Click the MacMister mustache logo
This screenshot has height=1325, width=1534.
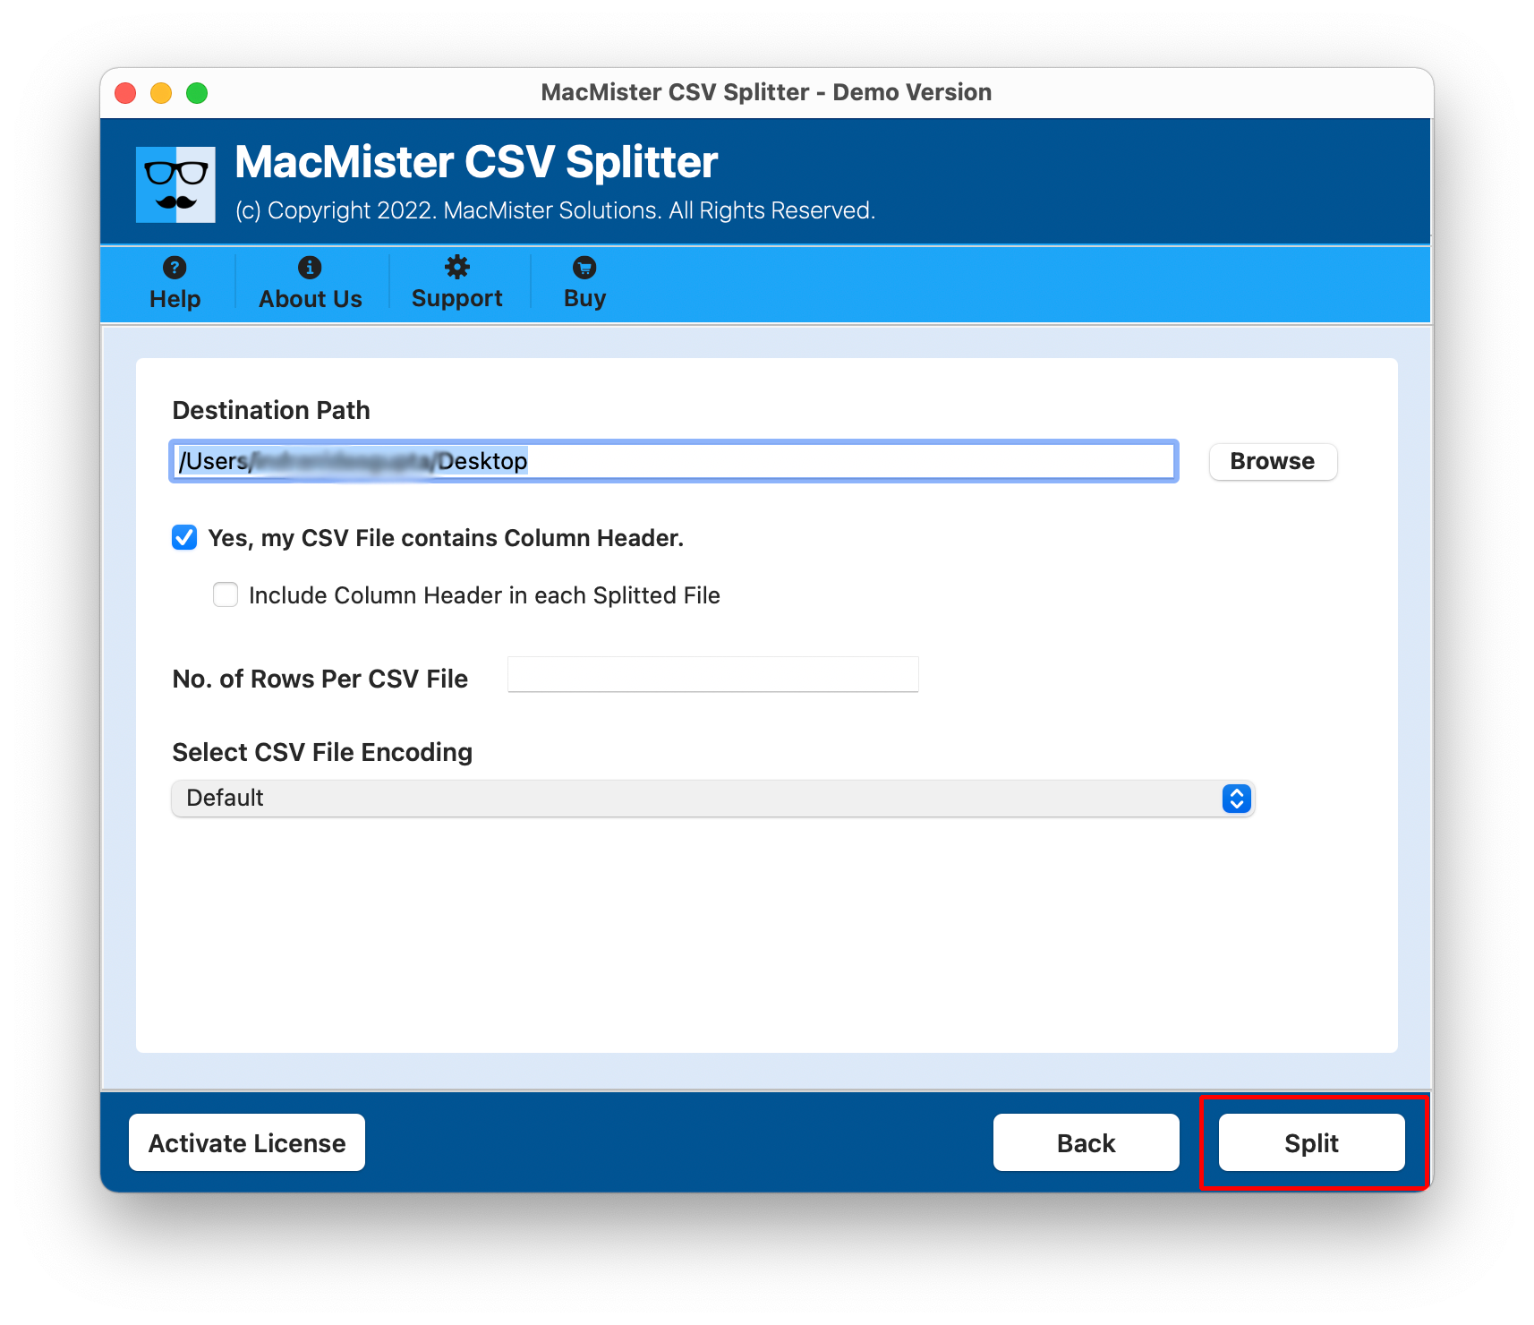(x=175, y=183)
